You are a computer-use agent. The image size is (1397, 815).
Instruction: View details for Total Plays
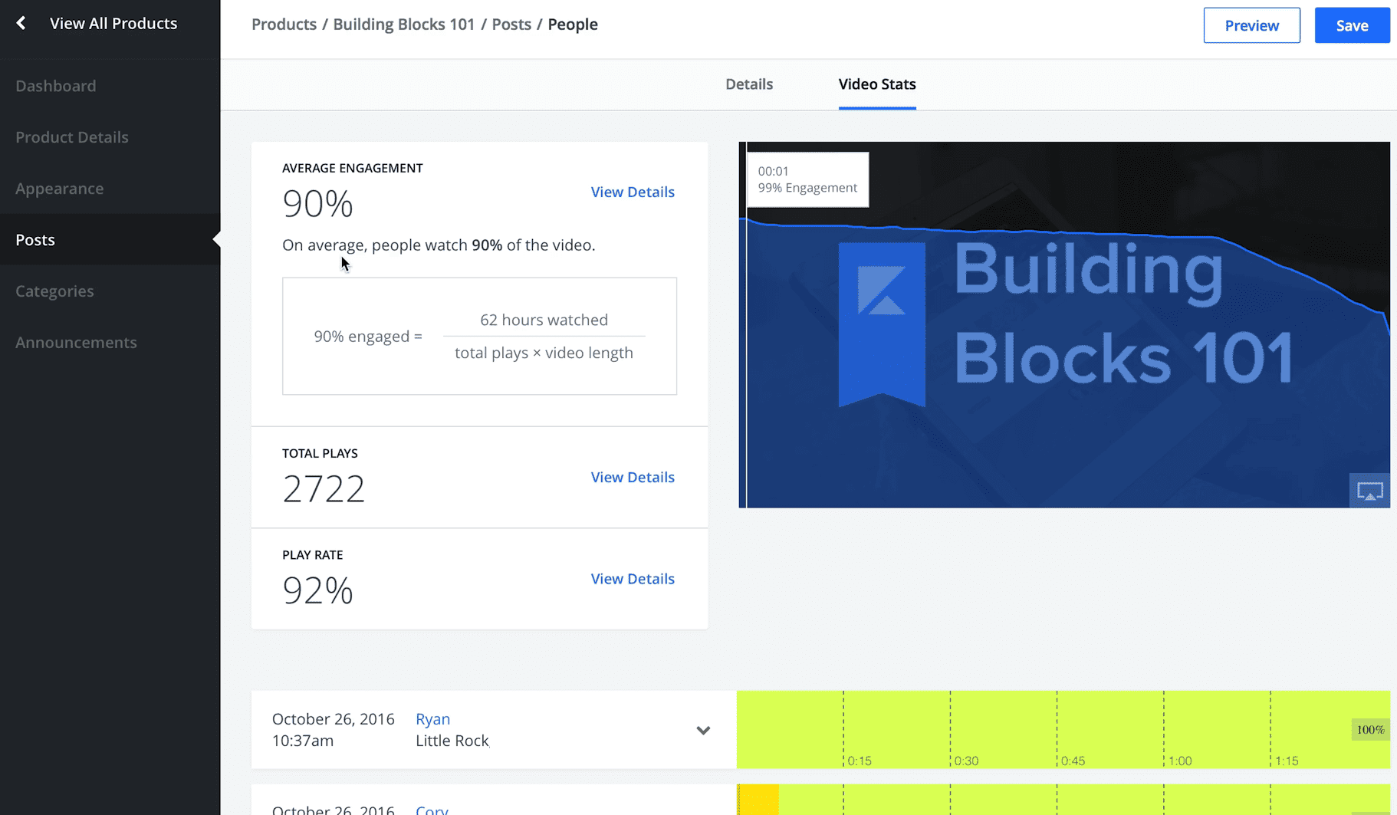coord(632,478)
